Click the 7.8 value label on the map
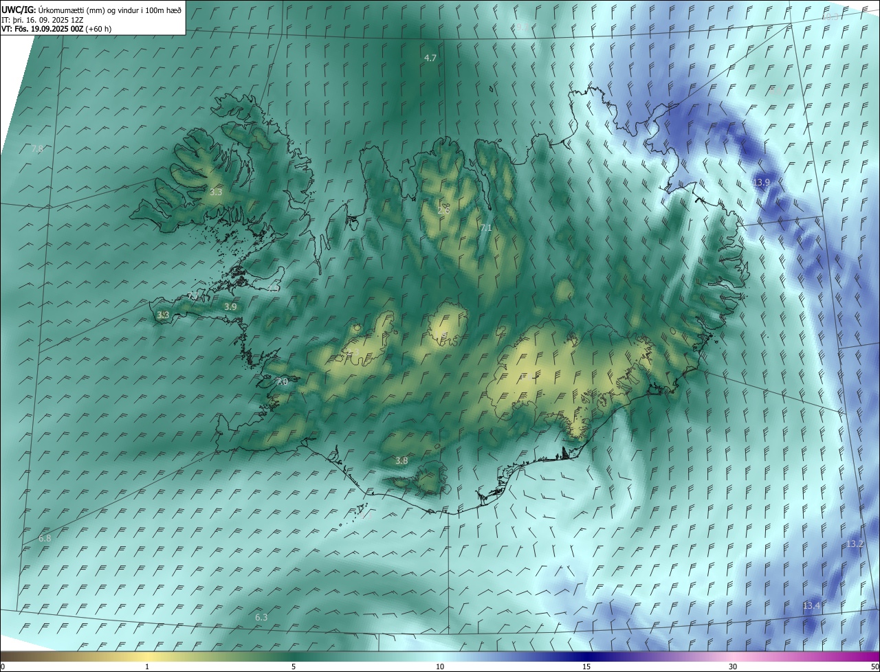 37,148
